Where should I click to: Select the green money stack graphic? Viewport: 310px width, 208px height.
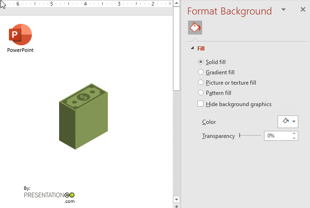(83, 116)
